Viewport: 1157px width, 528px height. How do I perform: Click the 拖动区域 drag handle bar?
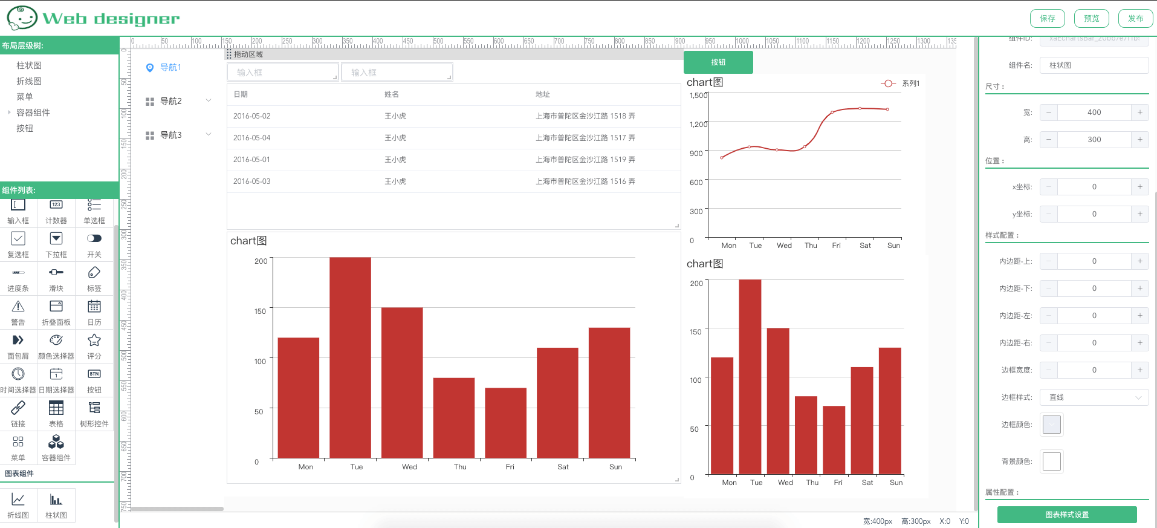453,54
